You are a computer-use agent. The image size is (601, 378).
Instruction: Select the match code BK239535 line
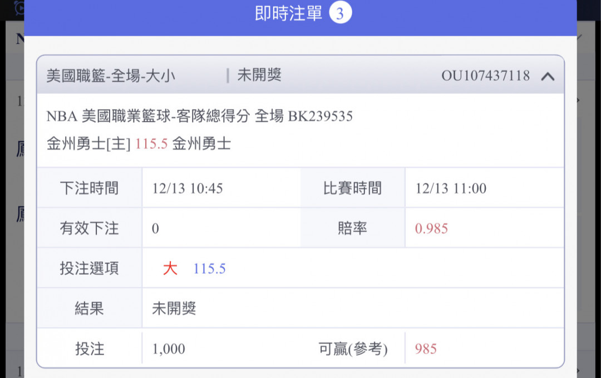[199, 116]
